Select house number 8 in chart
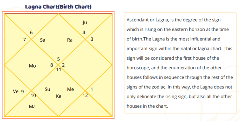This screenshot has height=121, width=240. point(52,65)
